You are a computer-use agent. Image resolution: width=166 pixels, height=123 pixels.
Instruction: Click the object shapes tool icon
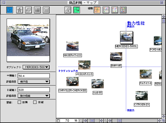pyautogui.click(x=68, y=10)
